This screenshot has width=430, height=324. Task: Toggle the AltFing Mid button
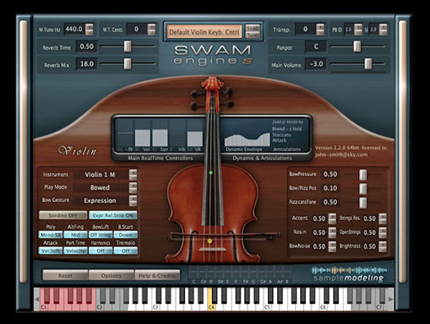(75, 235)
